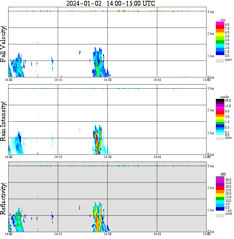Select top 40.0 swatch in dBZ legend
The width and height of the screenshot is (234, 239).
pyautogui.click(x=220, y=178)
